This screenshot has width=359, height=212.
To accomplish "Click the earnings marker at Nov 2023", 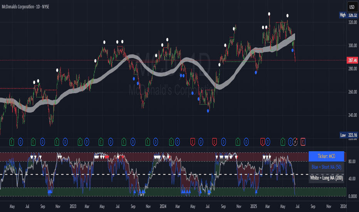I will coord(148,142).
